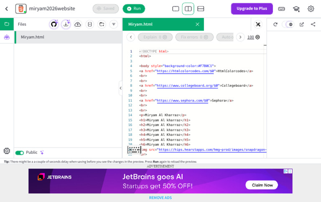This screenshot has width=321, height=202.
Task: Click the htmlcolorcodes.com URL in line 5
Action: coord(185,71)
